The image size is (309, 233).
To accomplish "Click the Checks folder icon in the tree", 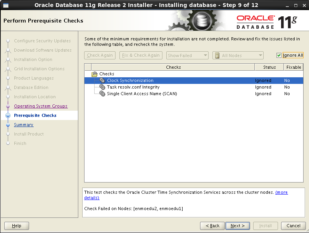I will click(95, 74).
